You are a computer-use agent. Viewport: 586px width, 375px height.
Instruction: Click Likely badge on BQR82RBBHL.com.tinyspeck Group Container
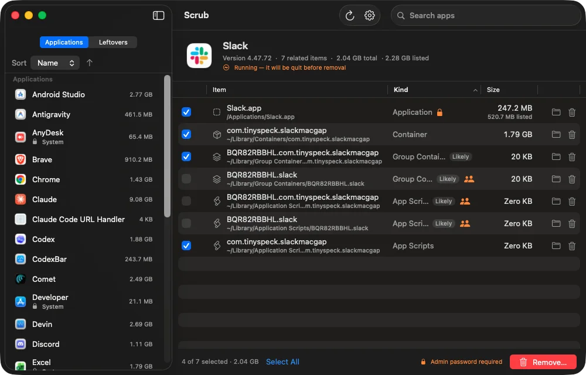coord(461,156)
